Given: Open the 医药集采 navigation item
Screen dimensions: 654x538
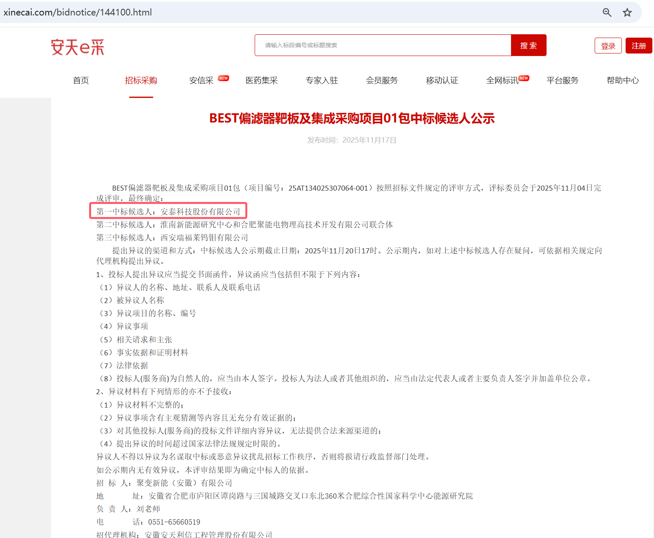Looking at the screenshot, I should (261, 80).
